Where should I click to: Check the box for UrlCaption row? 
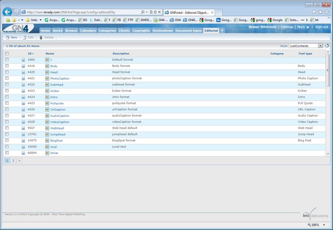tap(7, 109)
